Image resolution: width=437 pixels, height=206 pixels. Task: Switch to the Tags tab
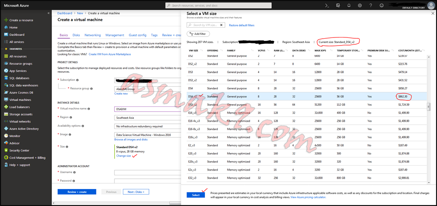point(154,35)
